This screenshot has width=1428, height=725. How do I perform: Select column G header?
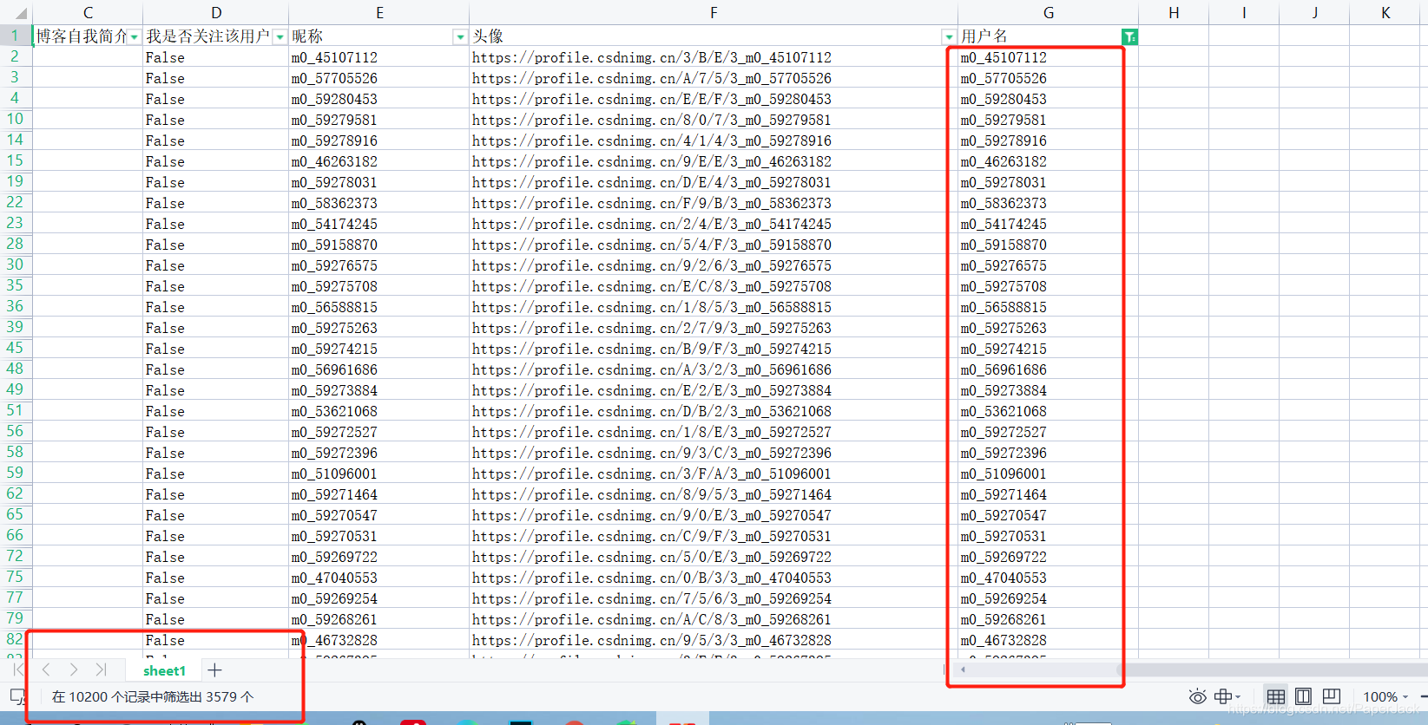(x=1049, y=13)
